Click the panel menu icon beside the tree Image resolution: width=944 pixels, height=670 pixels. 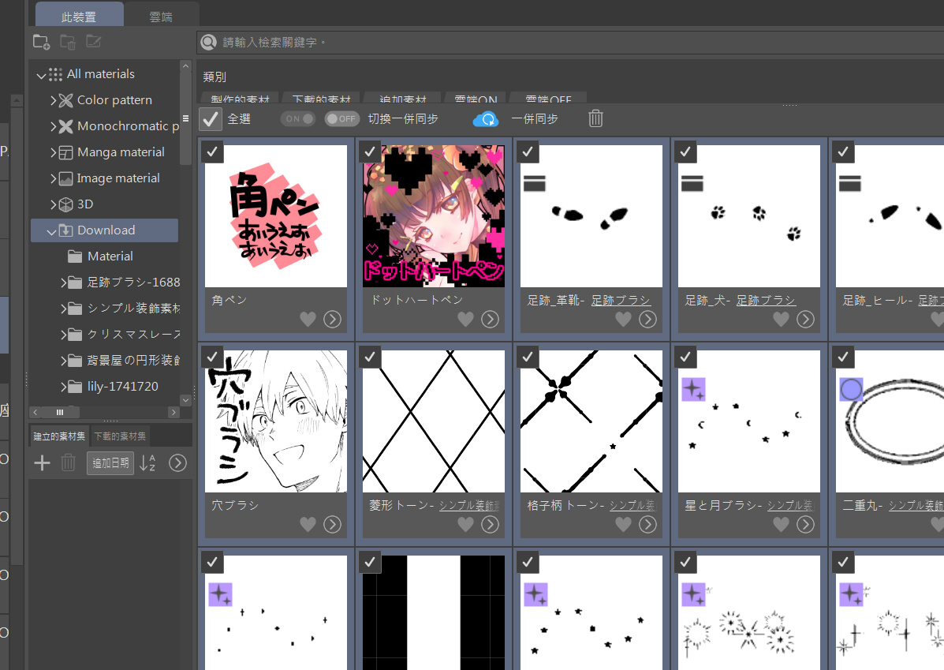[185, 118]
